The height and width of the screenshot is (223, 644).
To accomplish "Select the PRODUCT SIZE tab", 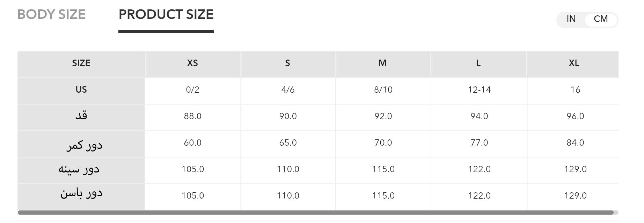I will tap(166, 15).
